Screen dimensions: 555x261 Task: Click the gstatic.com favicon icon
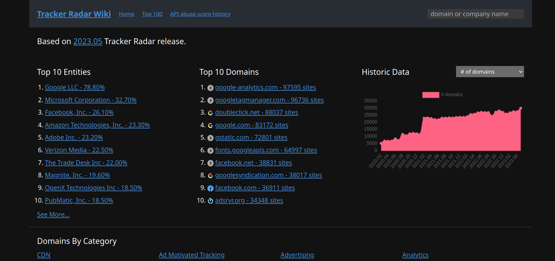(x=210, y=138)
